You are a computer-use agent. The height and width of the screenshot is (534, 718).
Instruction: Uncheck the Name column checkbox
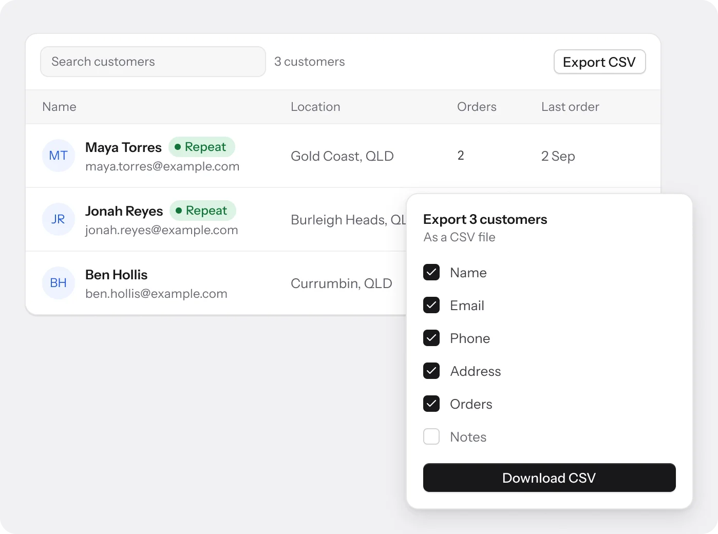click(x=431, y=272)
